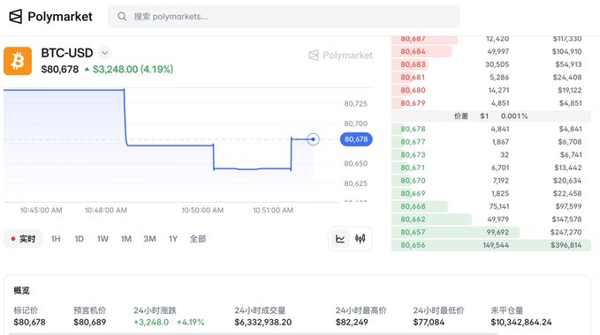Click ask price 80,679
This screenshot has height=335, width=600.
tap(413, 103)
